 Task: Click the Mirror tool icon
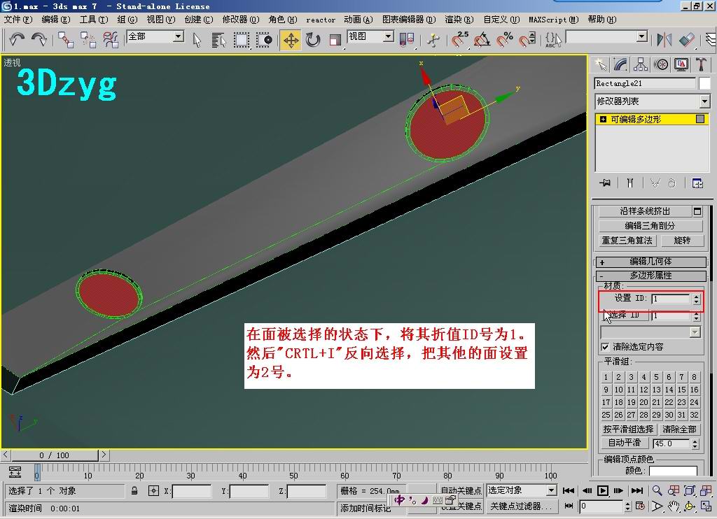click(664, 40)
